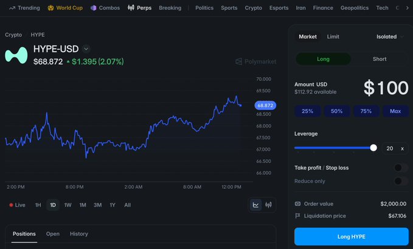Viewport: 413px width, 249px height.
Task: Open the Geopolitics category
Action: coord(355,8)
